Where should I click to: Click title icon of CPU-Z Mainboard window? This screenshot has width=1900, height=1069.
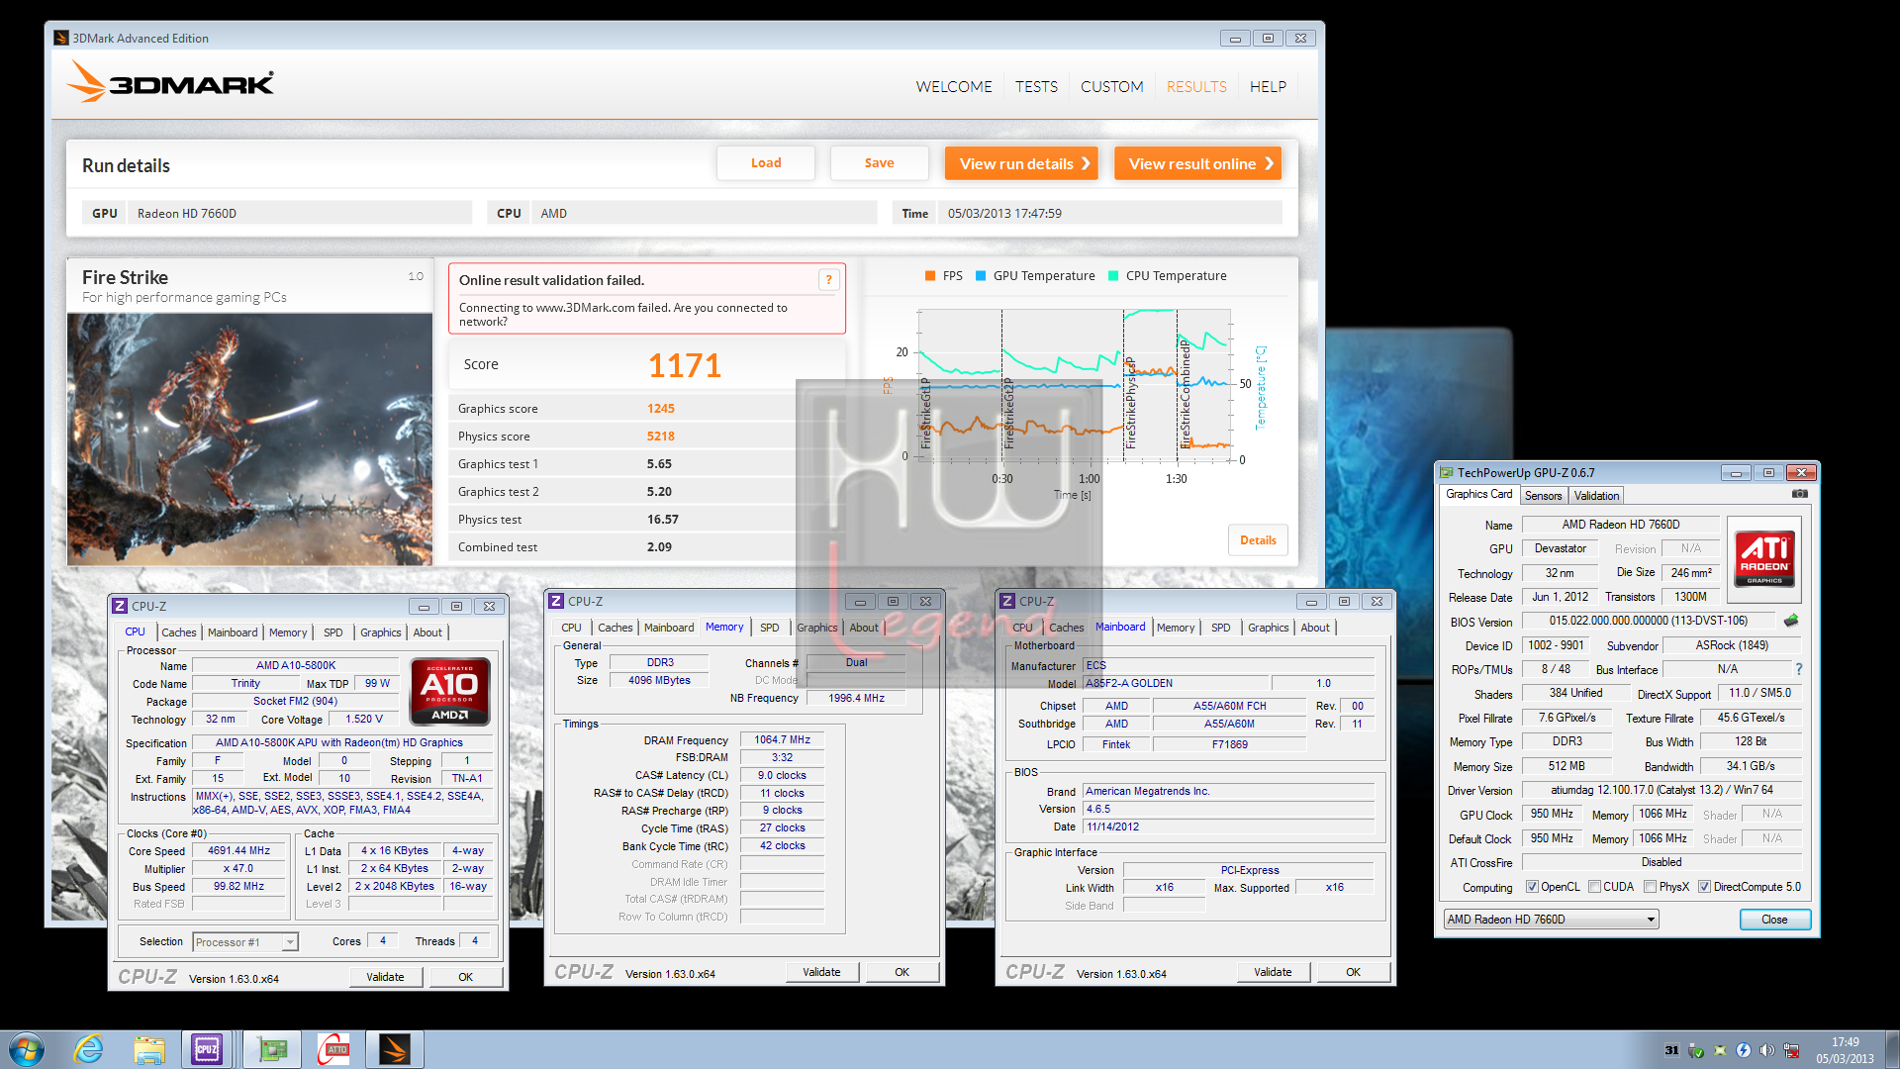(x=1007, y=601)
